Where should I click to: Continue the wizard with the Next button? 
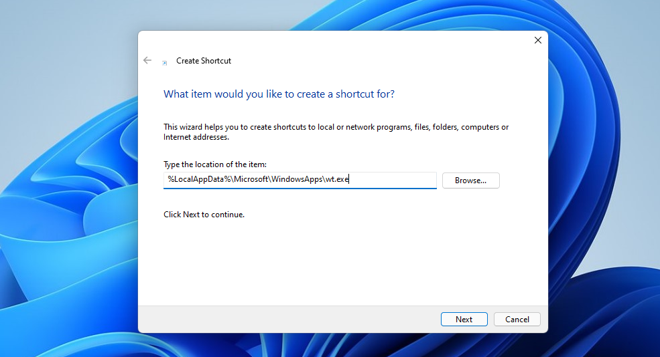click(x=464, y=319)
